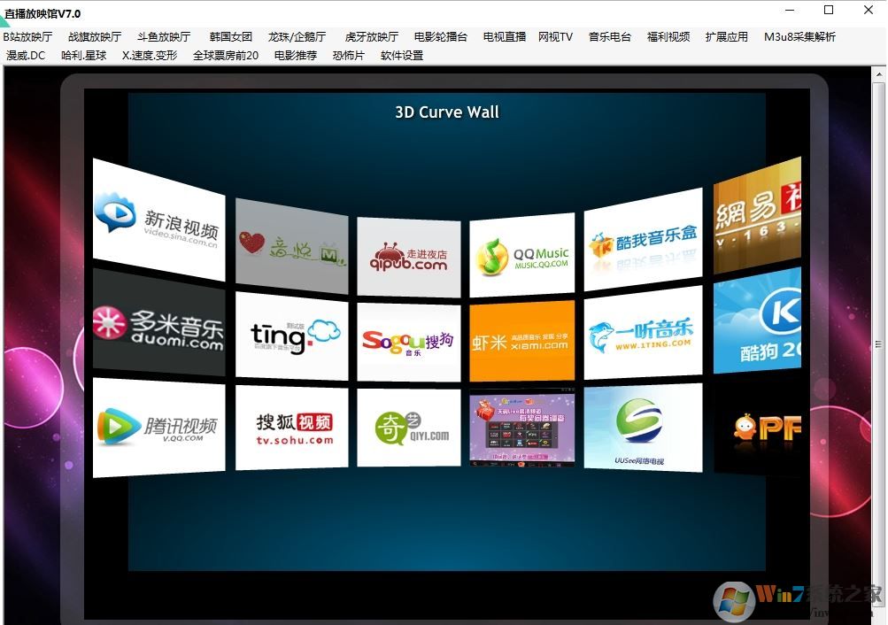Open the M3u8采集解析 menu
The height and width of the screenshot is (625, 888).
coord(799,37)
